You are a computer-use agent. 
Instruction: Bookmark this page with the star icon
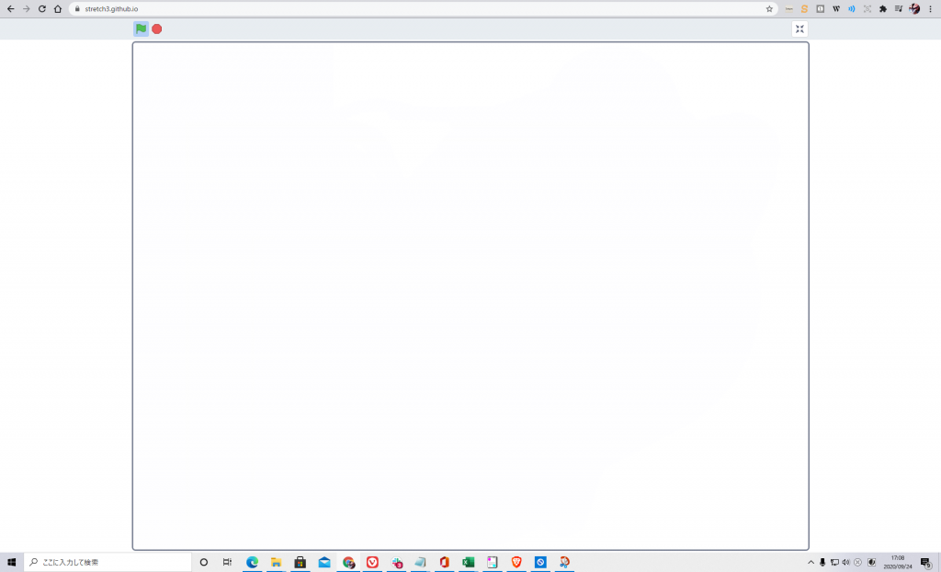tap(769, 8)
